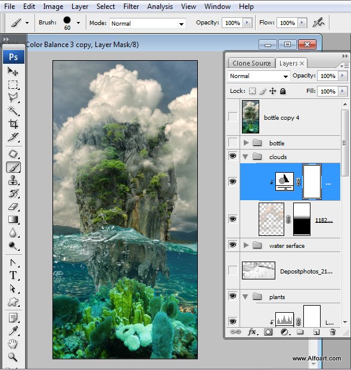Hide the plants group
351x370 pixels.
click(x=233, y=296)
